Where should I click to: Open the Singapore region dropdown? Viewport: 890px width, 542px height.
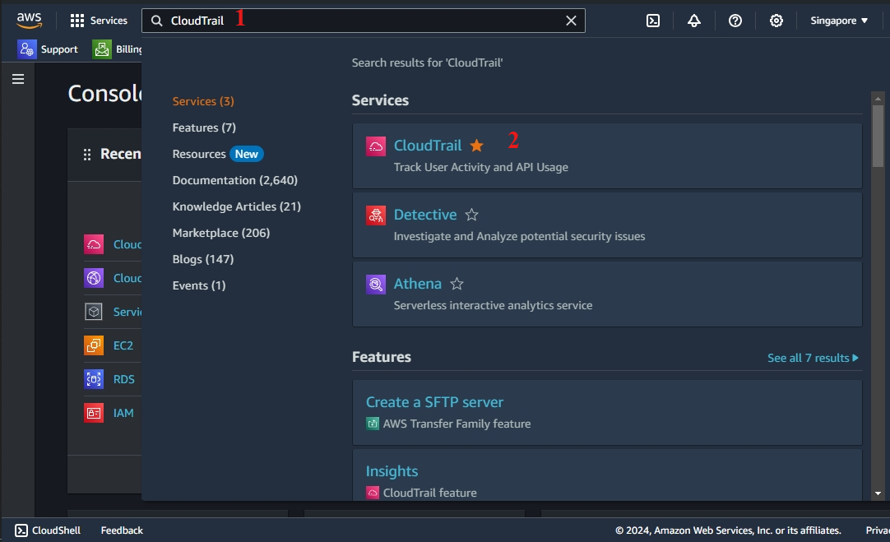click(x=839, y=21)
